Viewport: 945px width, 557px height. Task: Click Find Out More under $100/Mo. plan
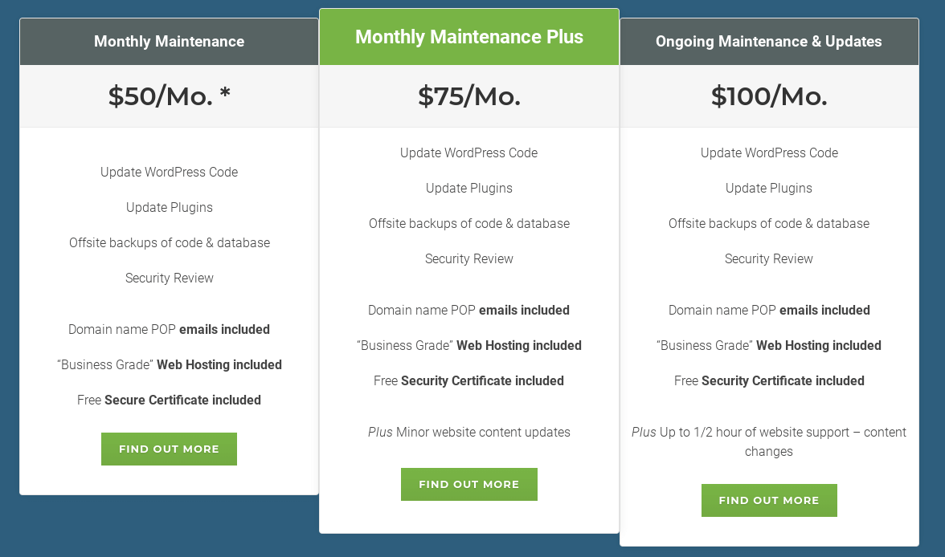(x=769, y=501)
